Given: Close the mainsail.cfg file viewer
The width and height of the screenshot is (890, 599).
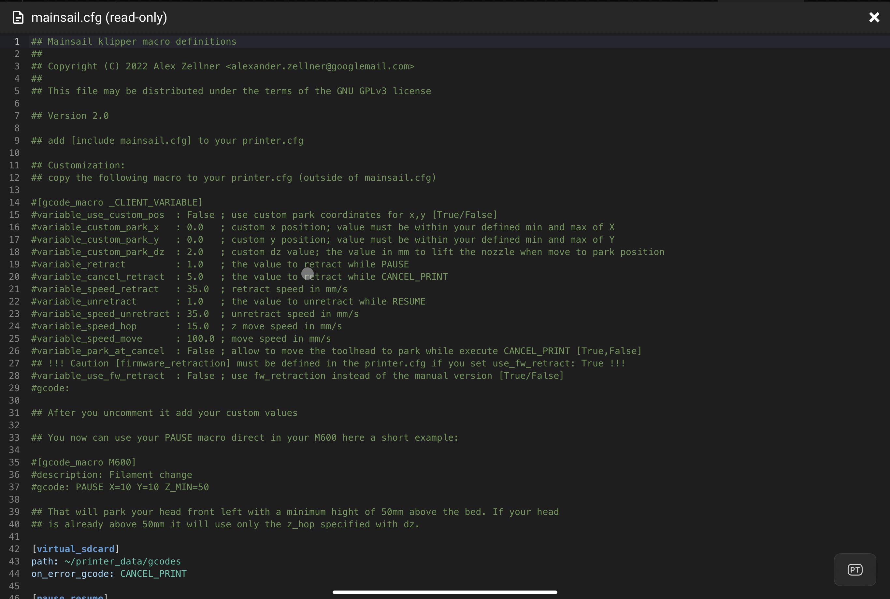Looking at the screenshot, I should click(874, 17).
